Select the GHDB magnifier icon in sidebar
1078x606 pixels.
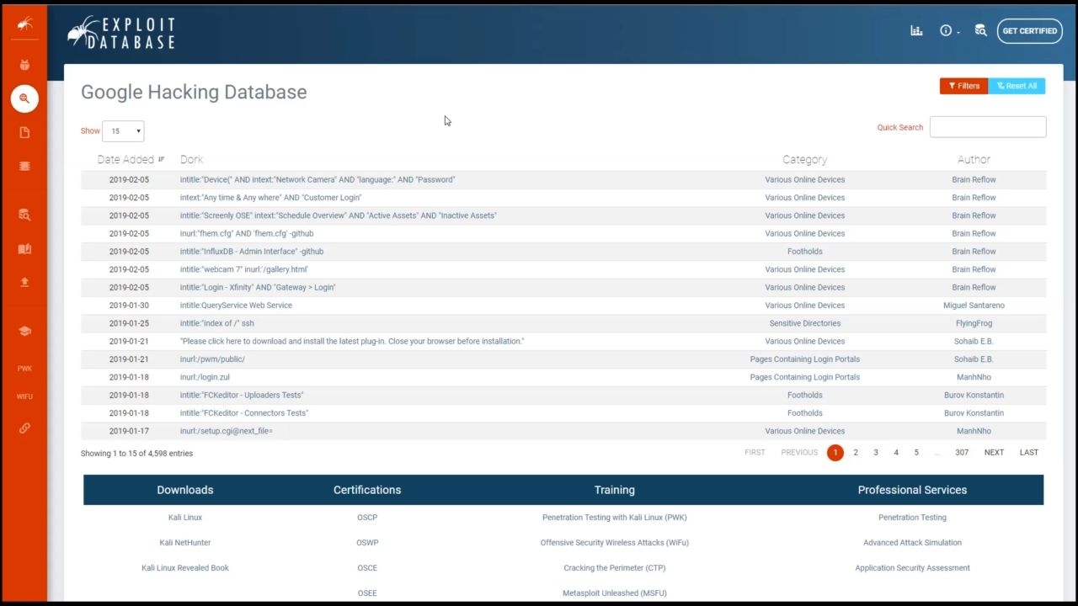tap(24, 98)
